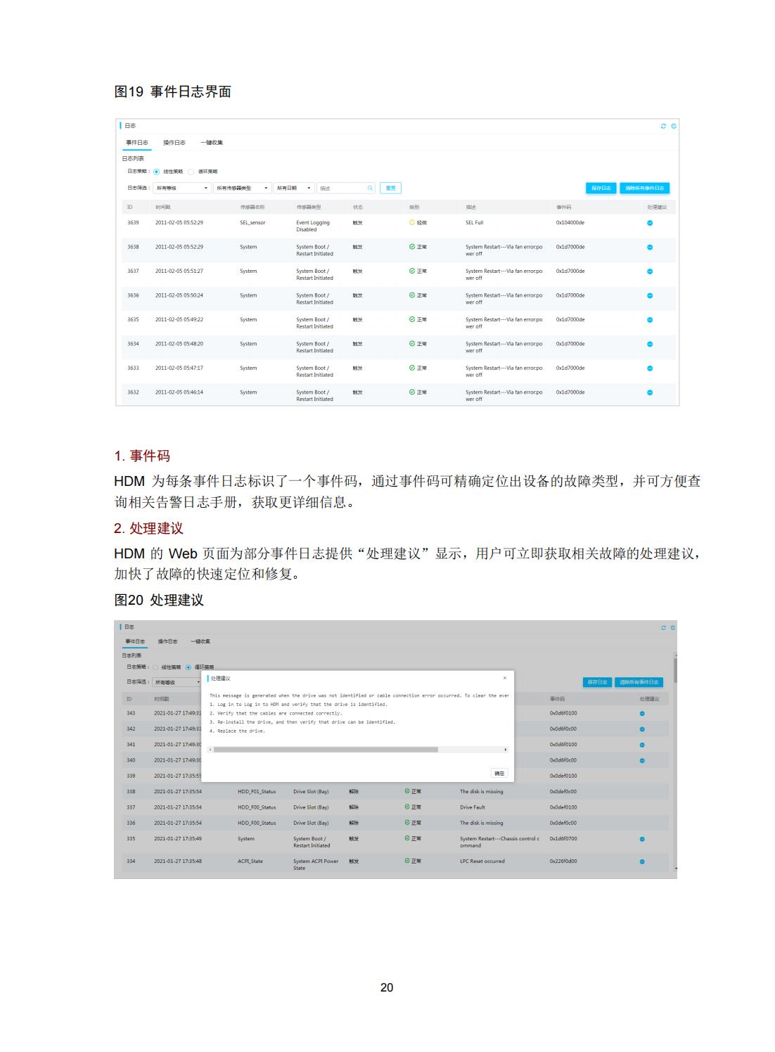Select 线性策略 radio button in Figure 19
This screenshot has width=775, height=1052.
(x=156, y=171)
